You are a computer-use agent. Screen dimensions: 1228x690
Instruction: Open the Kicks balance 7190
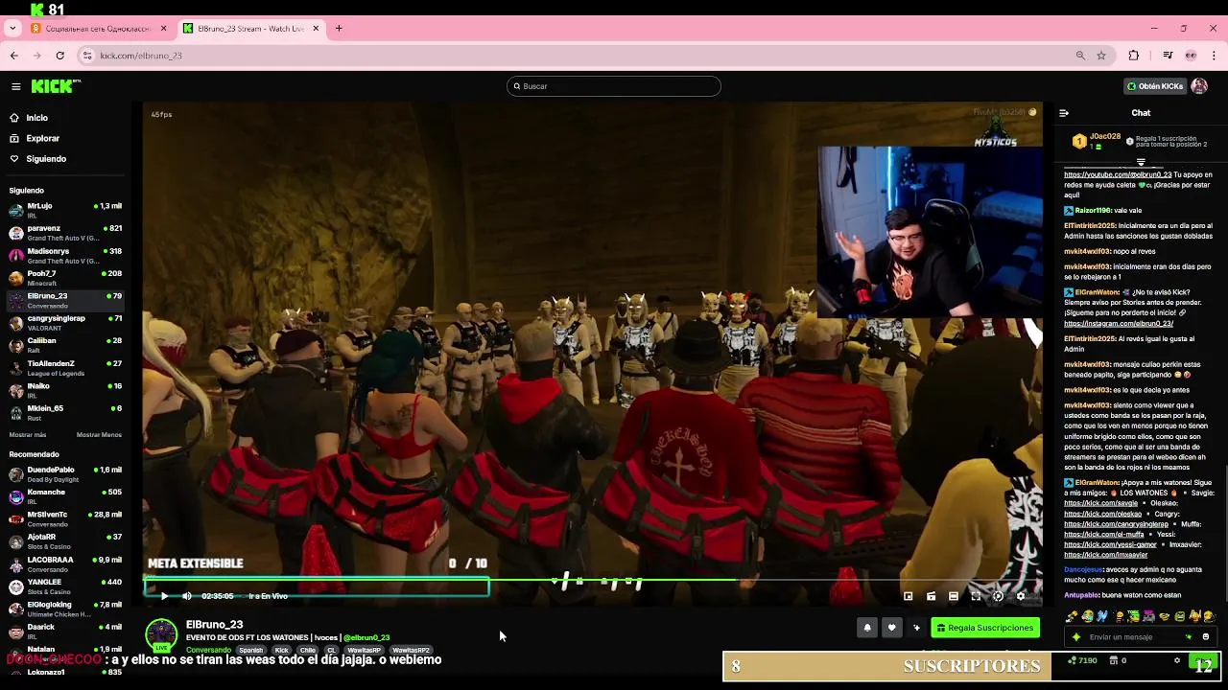(x=1083, y=660)
